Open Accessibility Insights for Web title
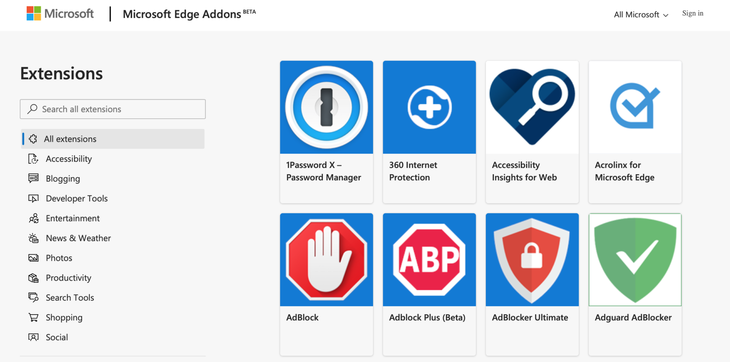730x362 pixels. pyautogui.click(x=524, y=171)
